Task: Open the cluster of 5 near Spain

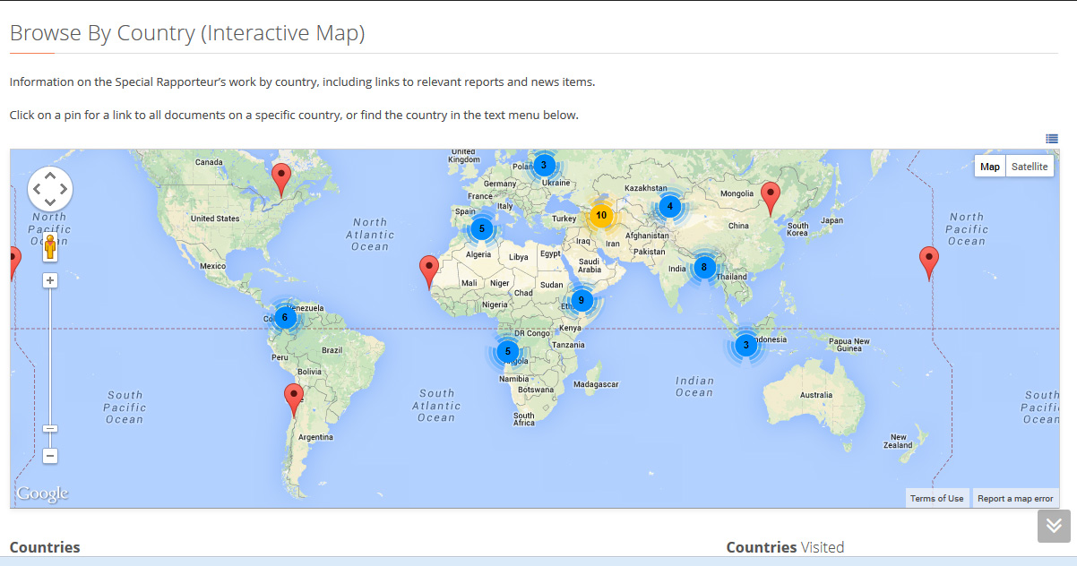Action: pyautogui.click(x=481, y=228)
